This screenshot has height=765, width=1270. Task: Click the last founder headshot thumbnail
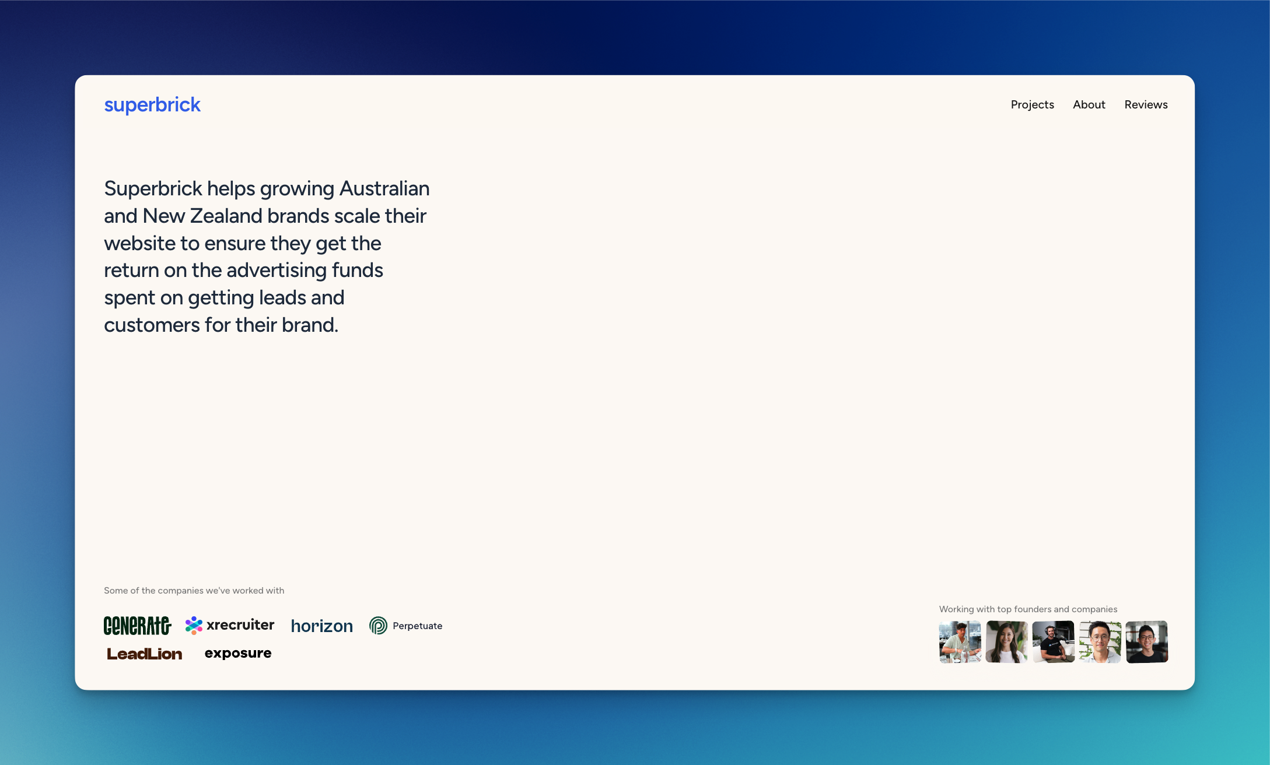1146,642
